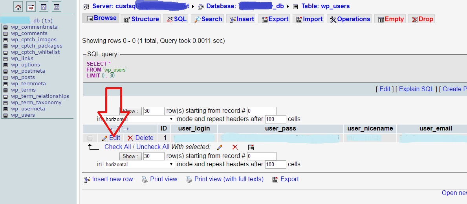Screen dimensions: 467x204
Task: Click the With selected red X delete icon
Action: click(235, 147)
